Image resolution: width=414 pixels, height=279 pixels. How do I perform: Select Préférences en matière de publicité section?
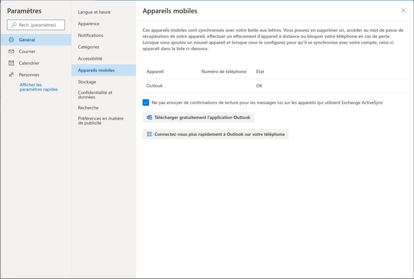pyautogui.click(x=104, y=121)
